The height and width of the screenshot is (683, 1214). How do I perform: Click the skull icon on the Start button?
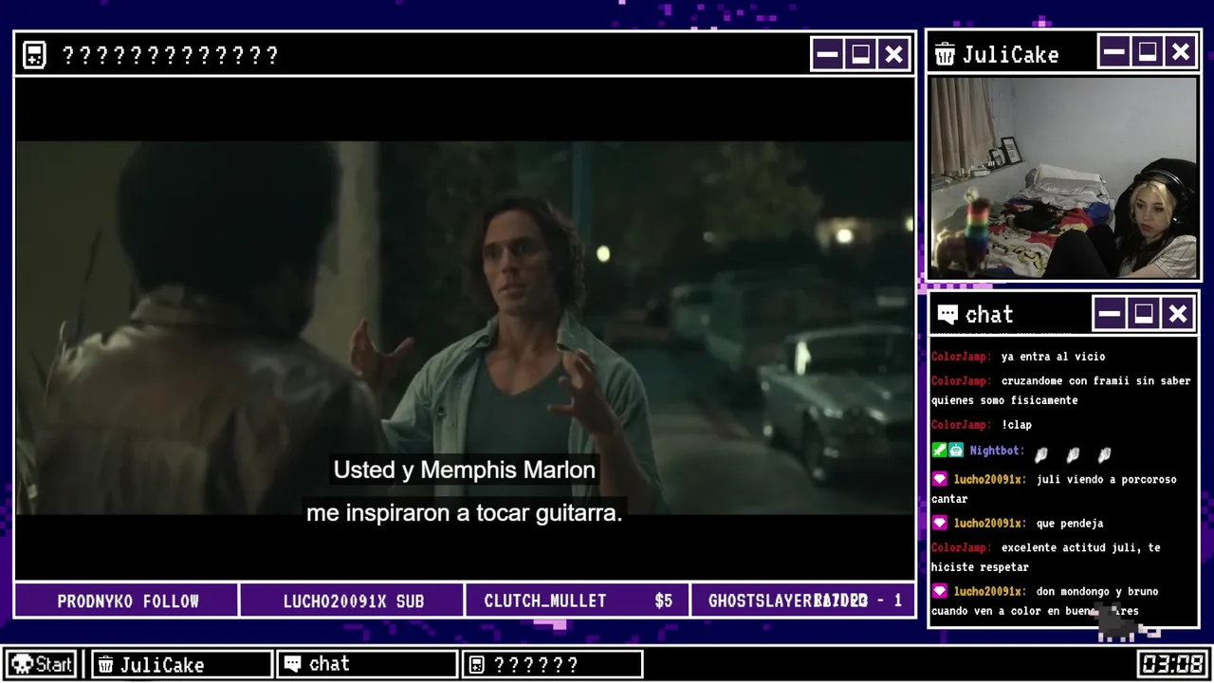coord(21,664)
